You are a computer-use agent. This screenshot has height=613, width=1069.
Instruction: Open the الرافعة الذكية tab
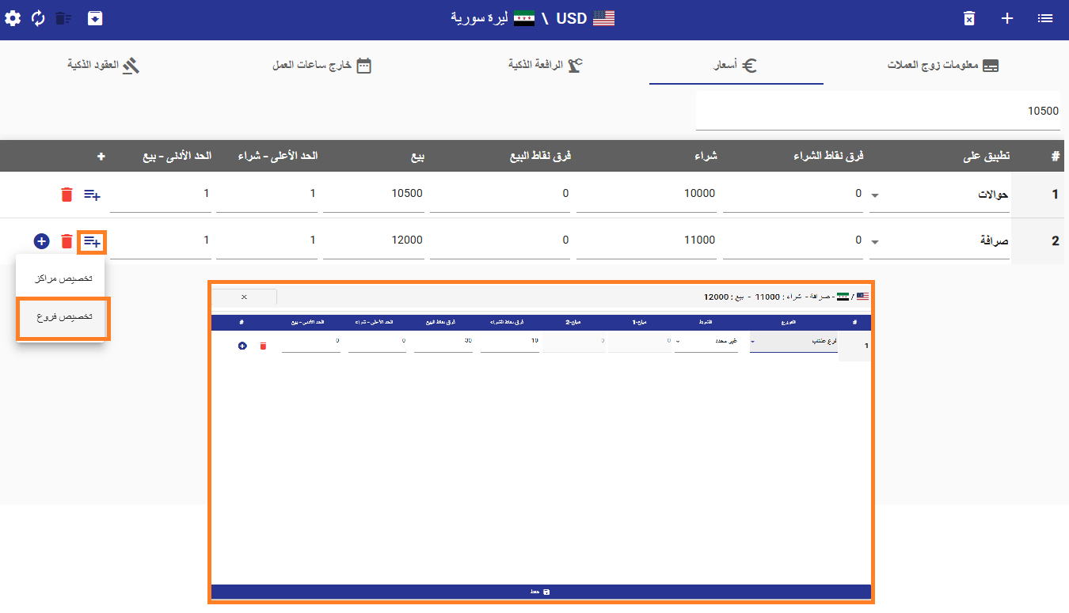(x=545, y=66)
